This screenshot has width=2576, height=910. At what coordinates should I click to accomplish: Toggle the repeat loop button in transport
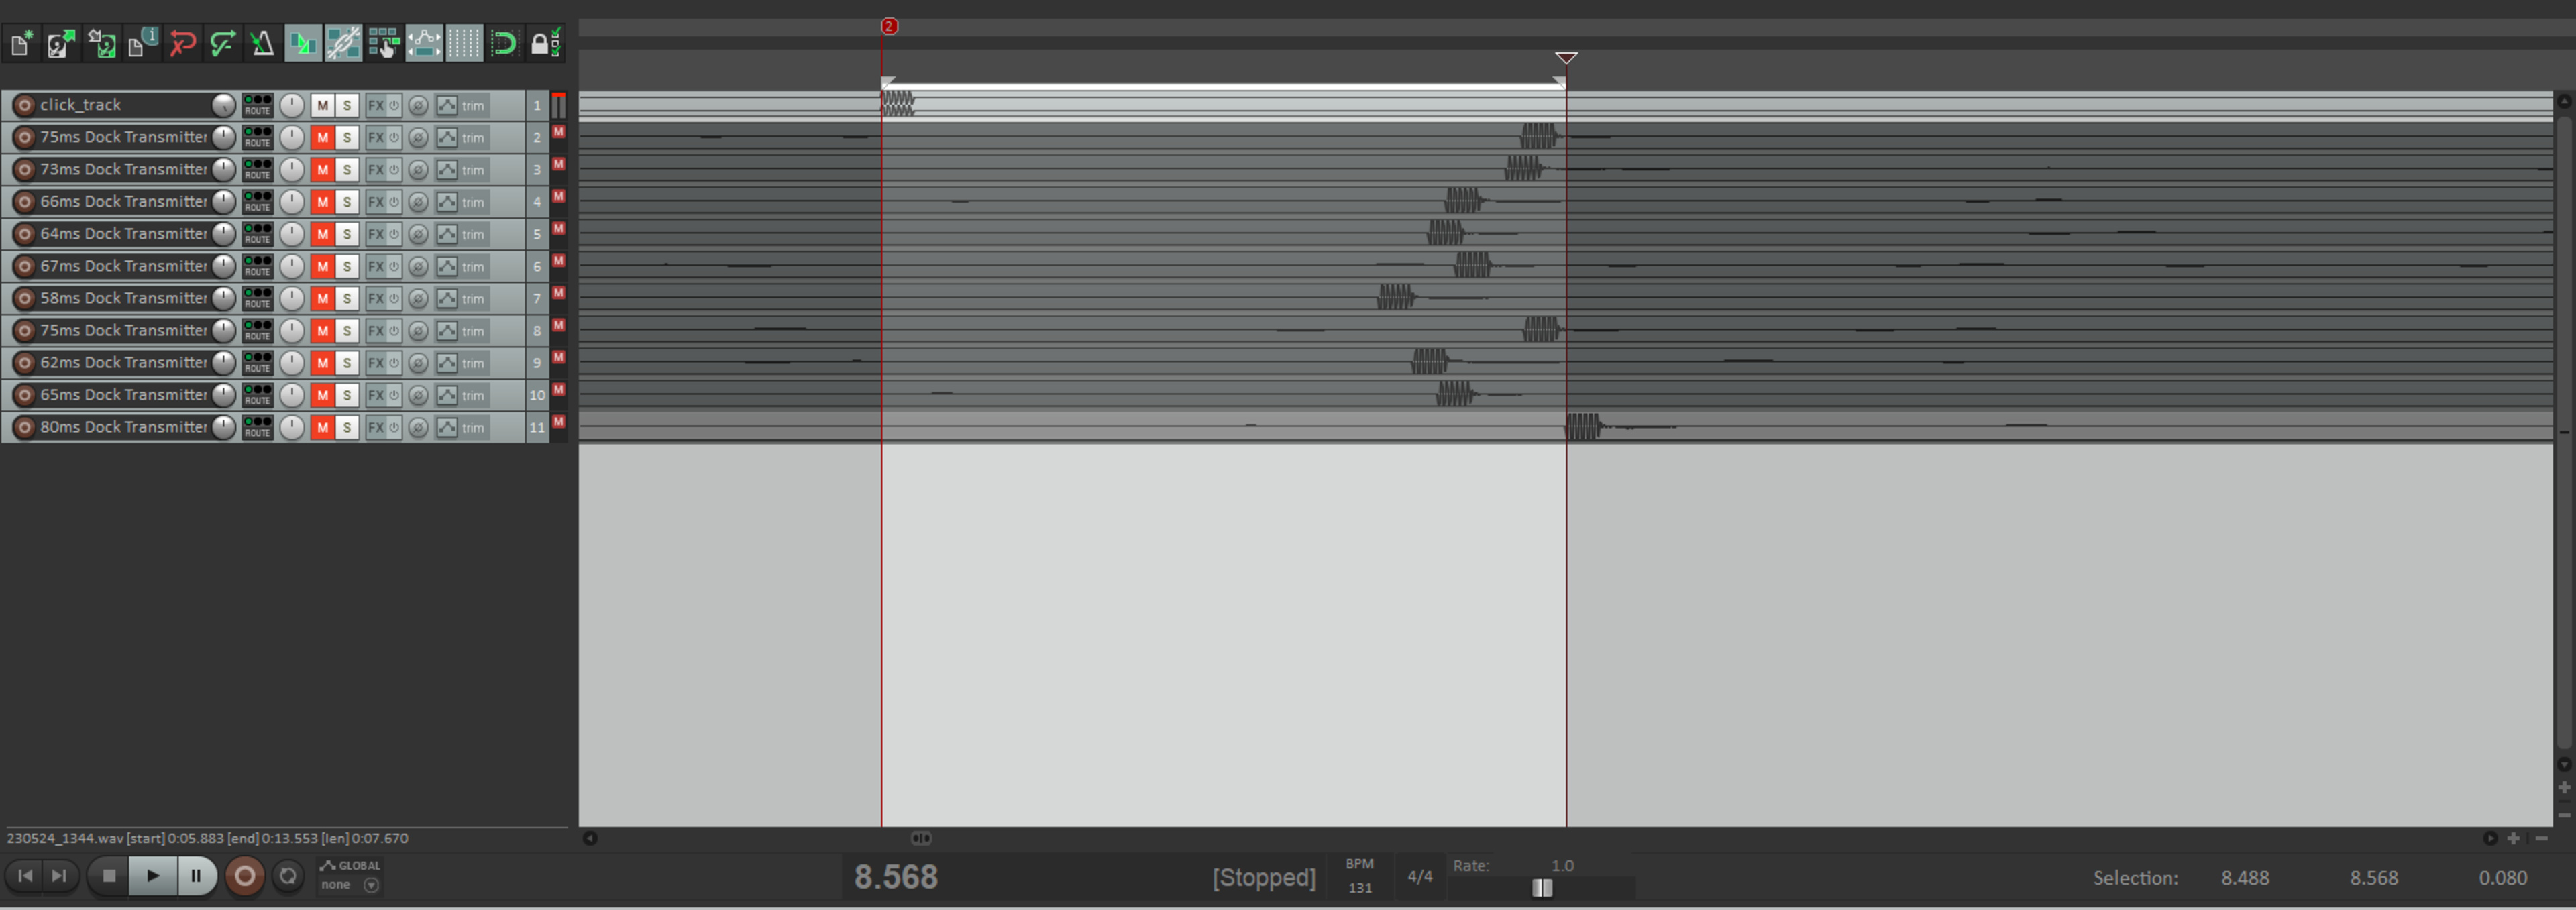click(288, 876)
